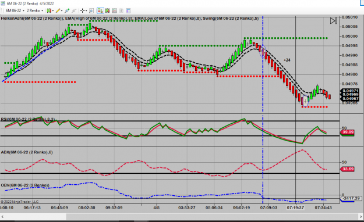
Task: Toggle the Chart Trader button
Action: (x=100, y=10)
